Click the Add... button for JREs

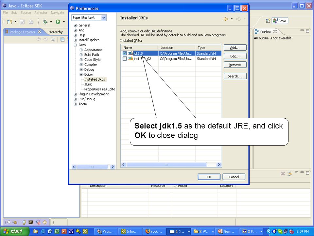(x=235, y=48)
